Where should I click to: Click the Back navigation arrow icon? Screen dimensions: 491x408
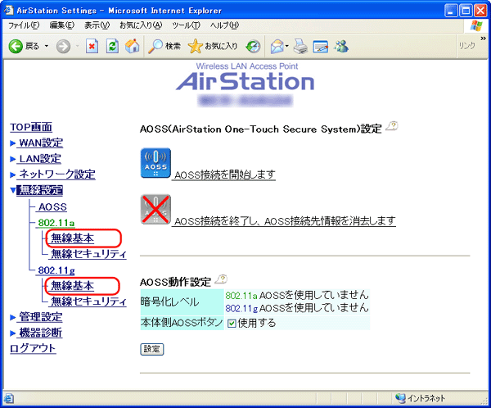16,47
